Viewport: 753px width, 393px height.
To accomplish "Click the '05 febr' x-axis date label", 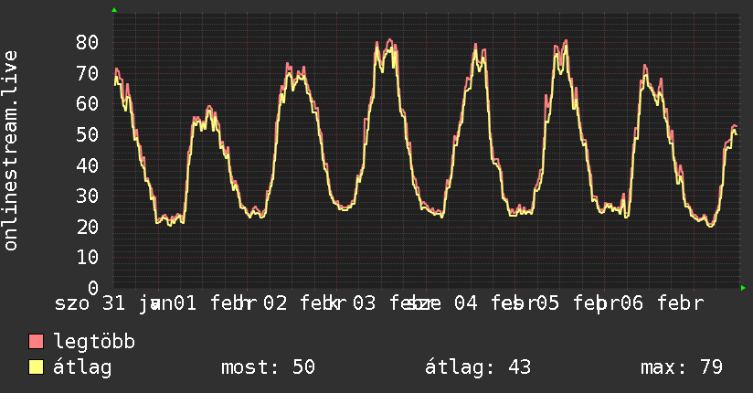I will pyautogui.click(x=578, y=303).
